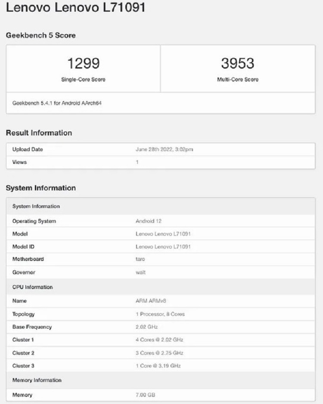Click the 'Cluster 2' row label
The width and height of the screenshot is (323, 404).
click(x=23, y=353)
